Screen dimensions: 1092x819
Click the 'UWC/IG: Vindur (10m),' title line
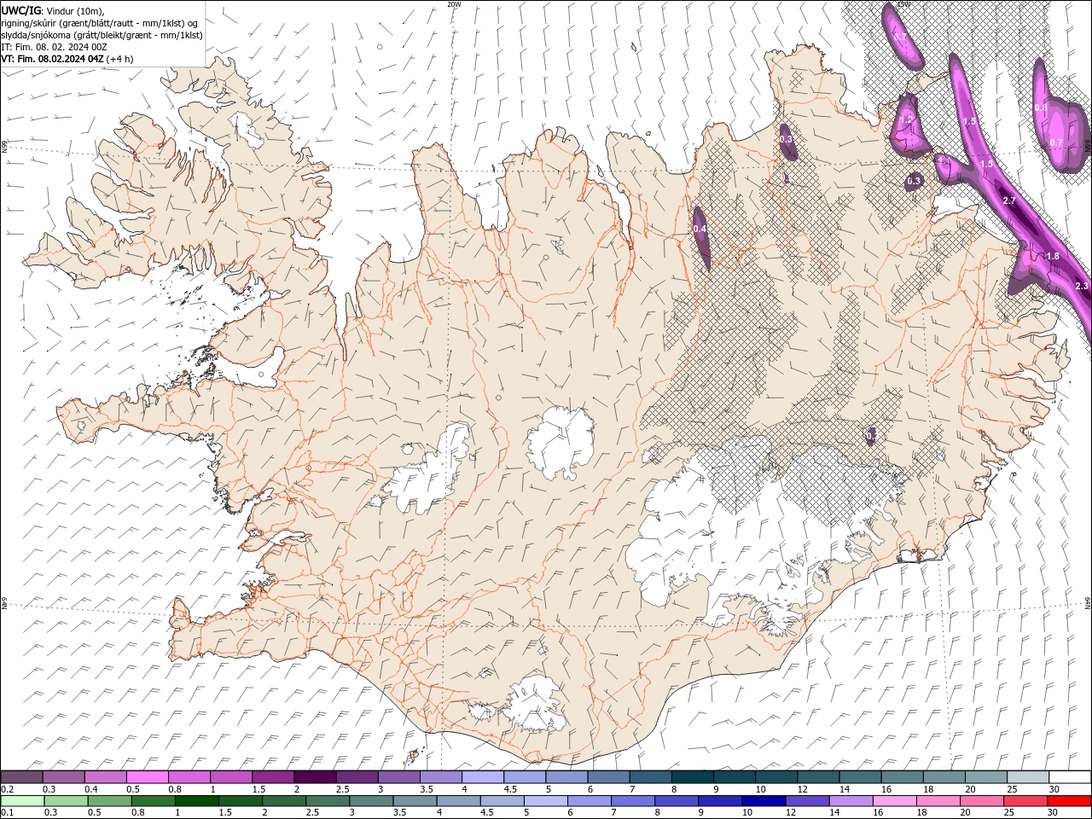(x=53, y=9)
